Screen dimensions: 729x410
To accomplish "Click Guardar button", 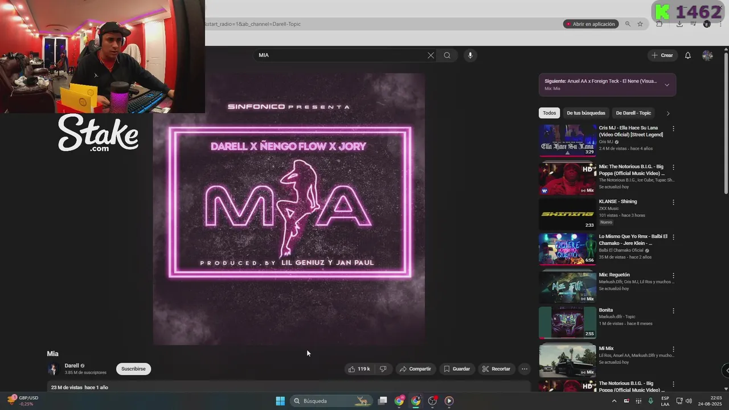I will click(x=457, y=369).
